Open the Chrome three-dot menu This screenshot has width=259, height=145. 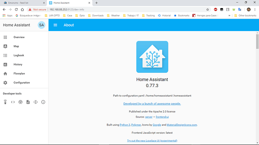[255, 10]
